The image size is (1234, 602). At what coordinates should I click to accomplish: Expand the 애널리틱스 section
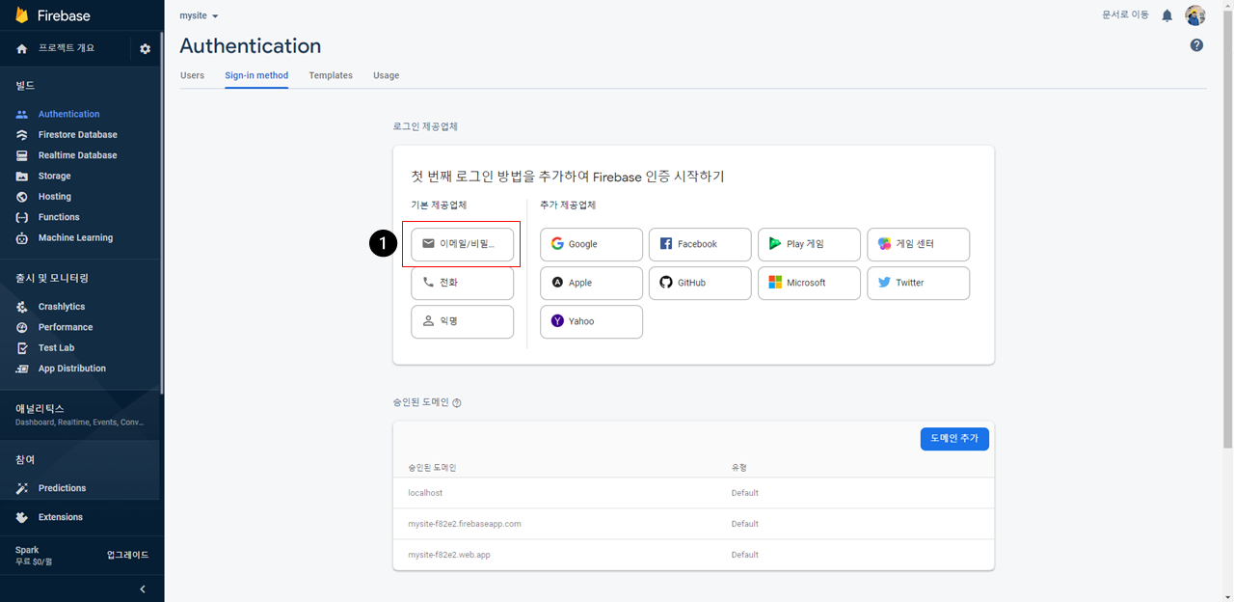[82, 415]
